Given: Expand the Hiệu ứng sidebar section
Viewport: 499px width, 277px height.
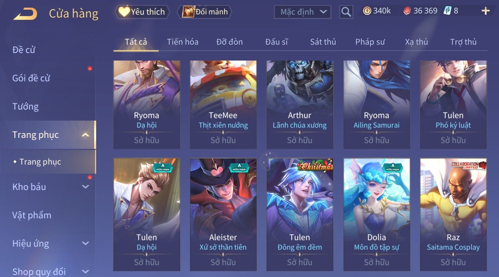Looking at the screenshot, I should click(x=85, y=244).
